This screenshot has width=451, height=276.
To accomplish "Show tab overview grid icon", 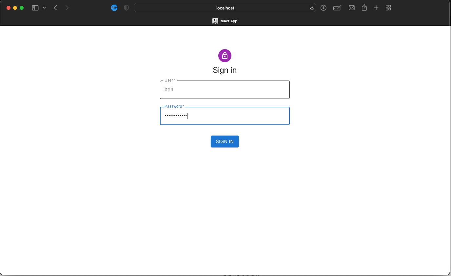I will [x=388, y=8].
